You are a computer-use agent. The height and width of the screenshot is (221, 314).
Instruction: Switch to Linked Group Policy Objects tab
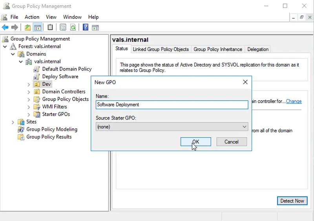tap(161, 49)
